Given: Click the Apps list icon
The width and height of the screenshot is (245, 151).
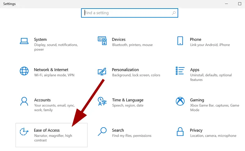Looking at the screenshot, I should 180,71.
